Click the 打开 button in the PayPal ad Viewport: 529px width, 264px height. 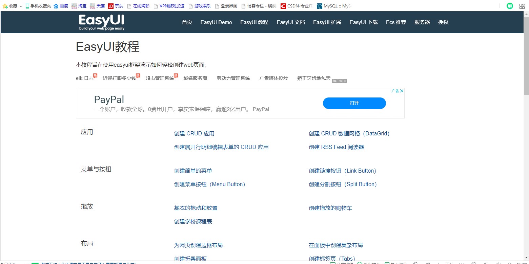click(x=354, y=103)
